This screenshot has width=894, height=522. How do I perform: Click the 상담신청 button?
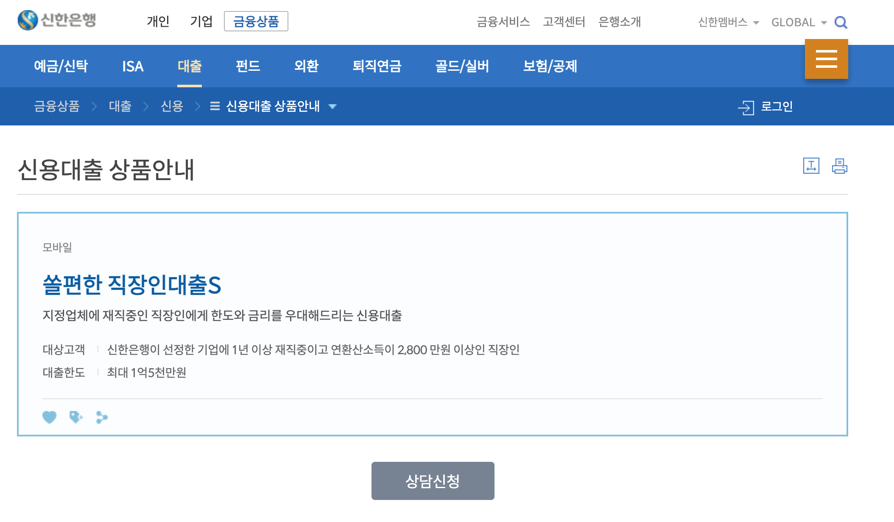click(x=433, y=481)
